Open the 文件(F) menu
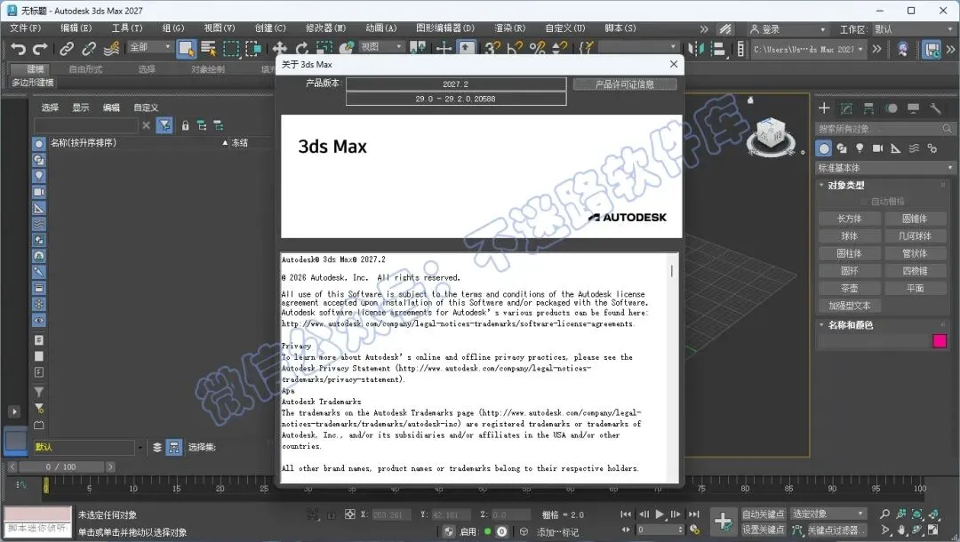Viewport: 960px width, 542px height. pyautogui.click(x=25, y=28)
